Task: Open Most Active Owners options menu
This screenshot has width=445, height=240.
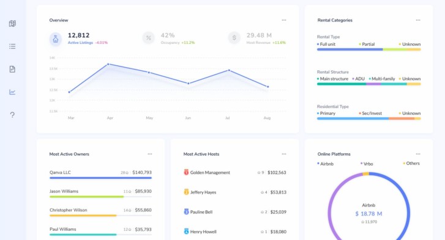Action: click(150, 154)
